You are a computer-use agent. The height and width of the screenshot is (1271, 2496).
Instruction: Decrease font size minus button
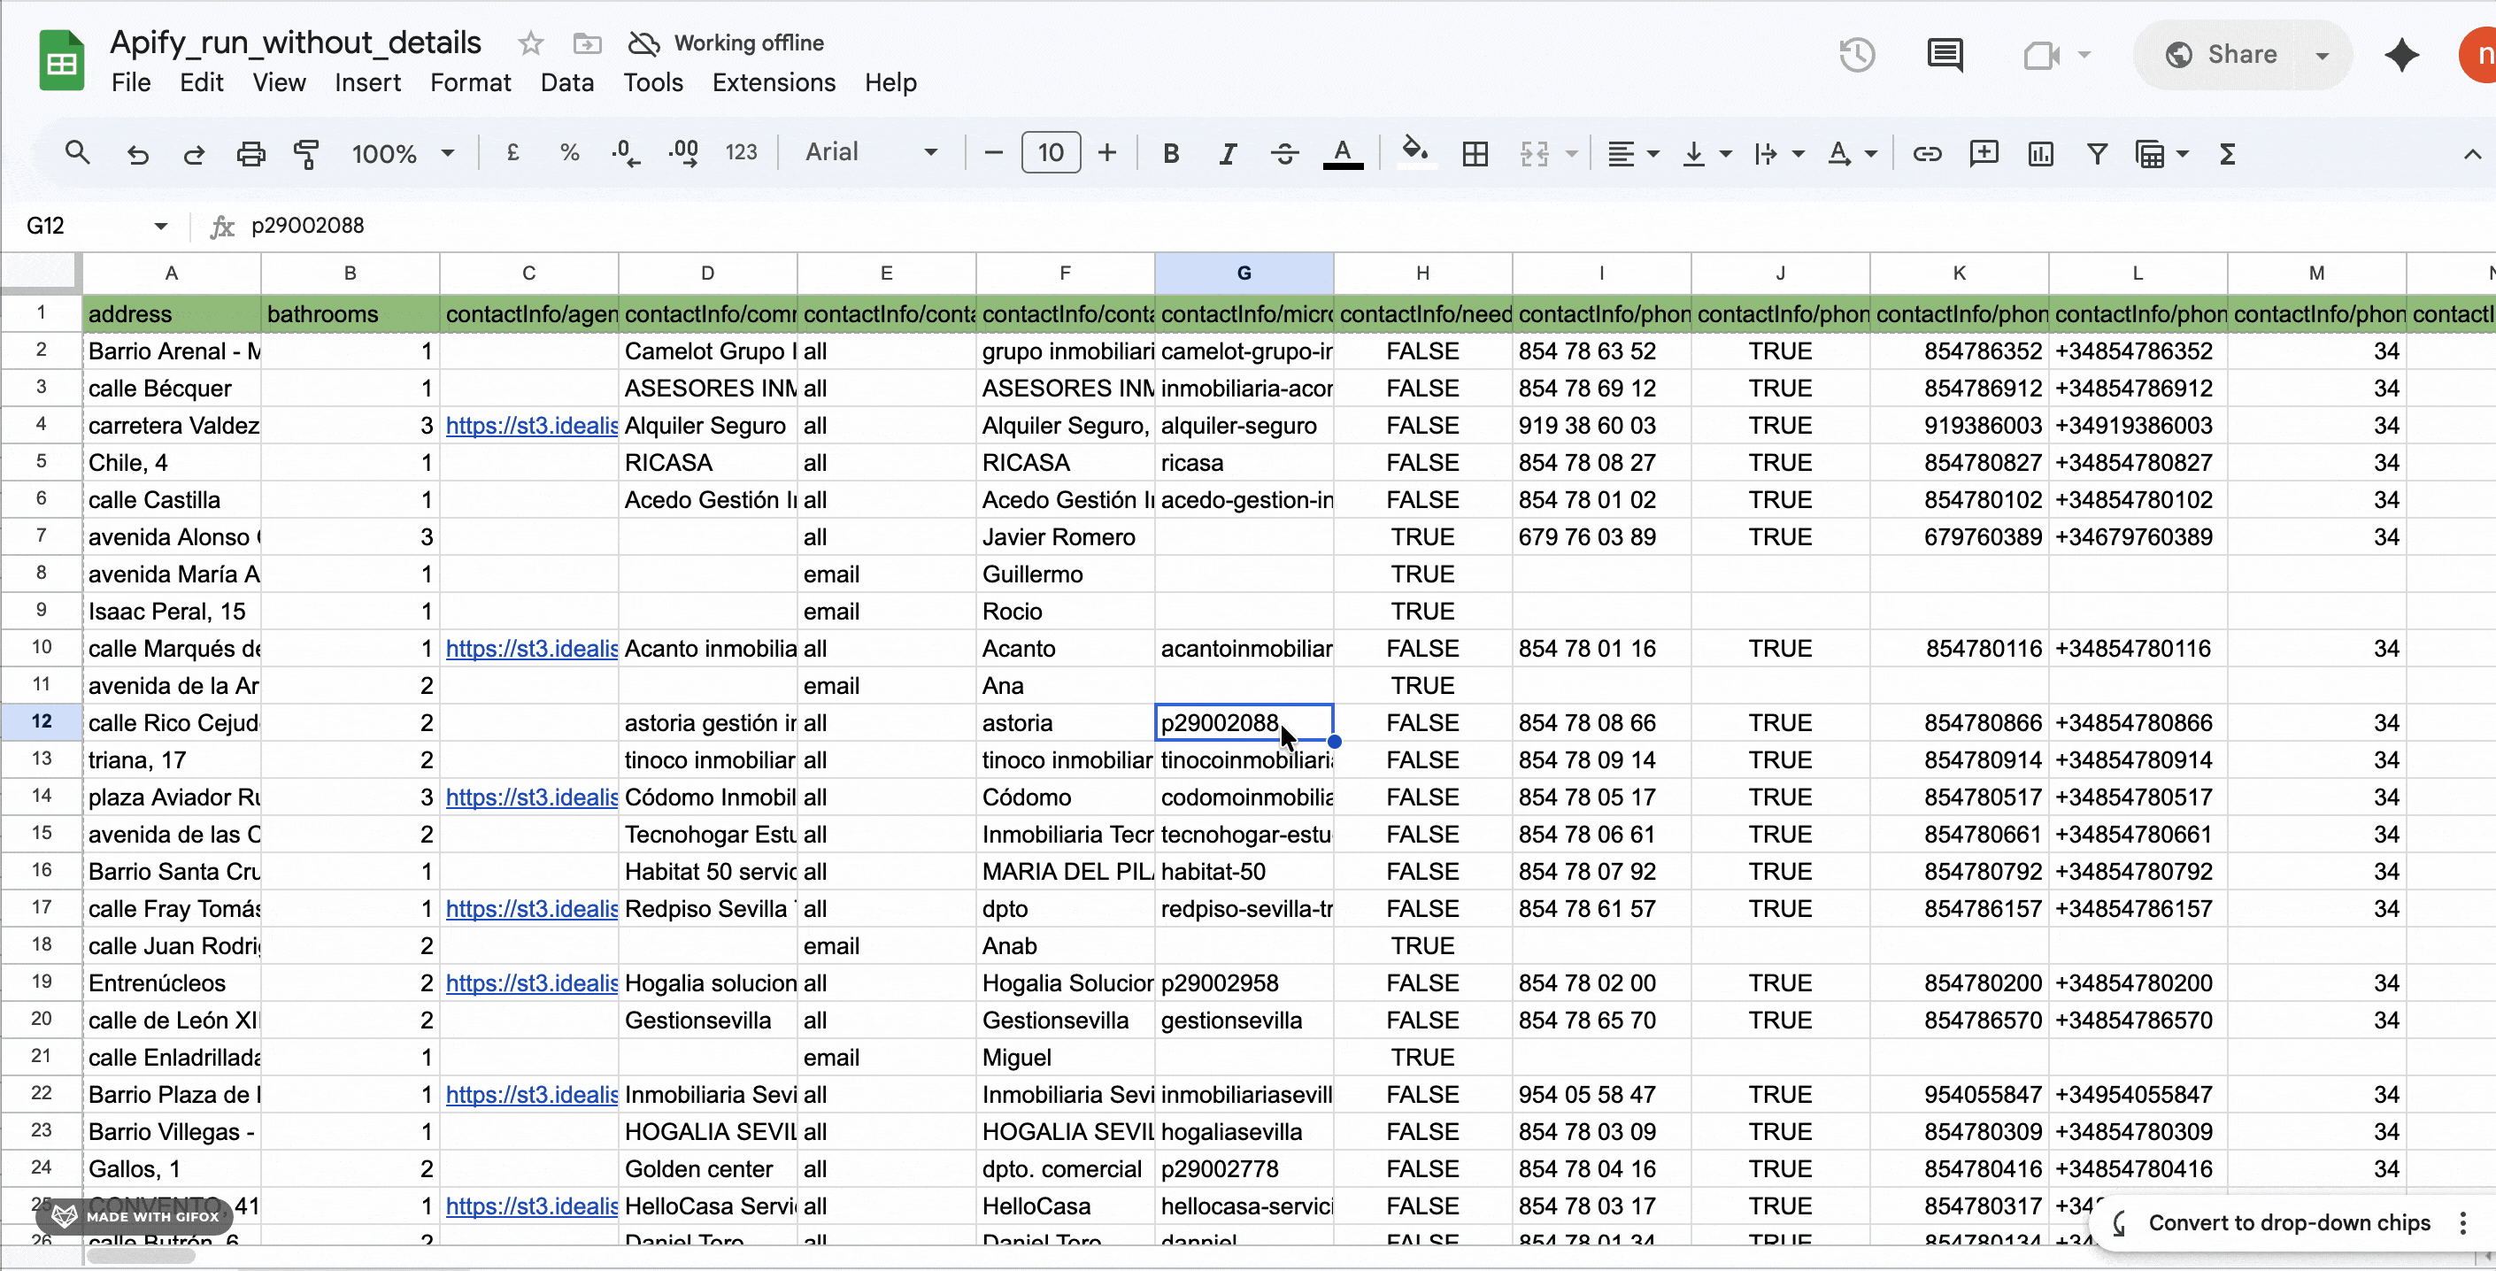(x=993, y=153)
